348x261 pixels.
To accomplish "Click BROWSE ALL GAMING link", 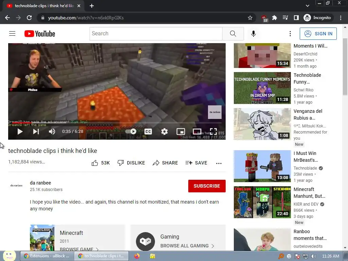I will (x=187, y=246).
